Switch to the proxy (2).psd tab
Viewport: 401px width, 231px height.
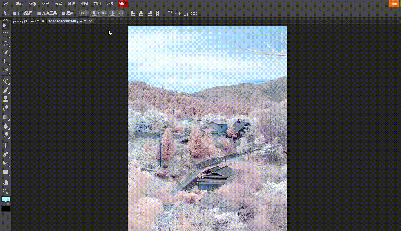click(x=26, y=21)
